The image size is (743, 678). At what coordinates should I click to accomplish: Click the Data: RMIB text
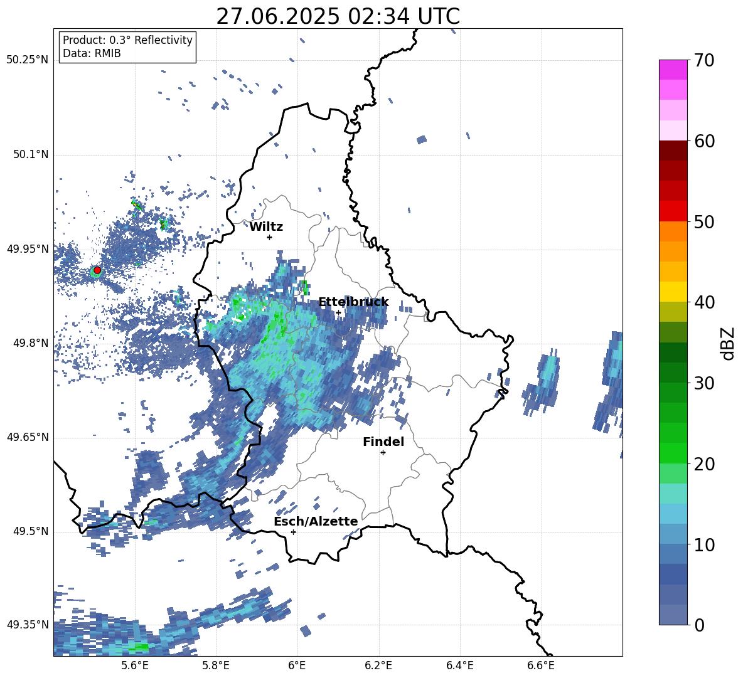pos(92,53)
